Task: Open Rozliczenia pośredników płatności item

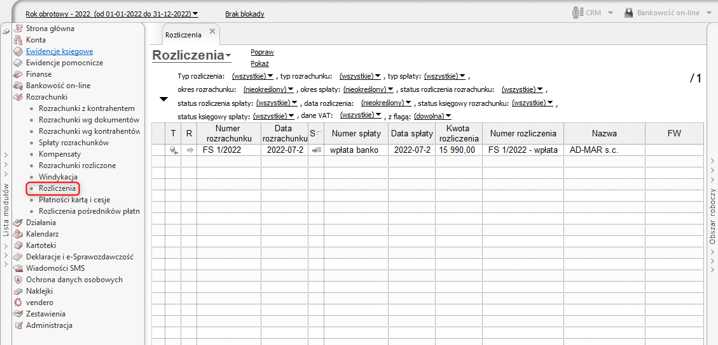Action: (89, 211)
